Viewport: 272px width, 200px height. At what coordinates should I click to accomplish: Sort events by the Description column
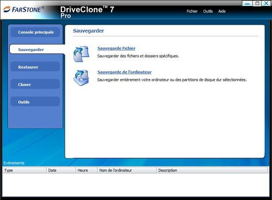[x=212, y=170]
